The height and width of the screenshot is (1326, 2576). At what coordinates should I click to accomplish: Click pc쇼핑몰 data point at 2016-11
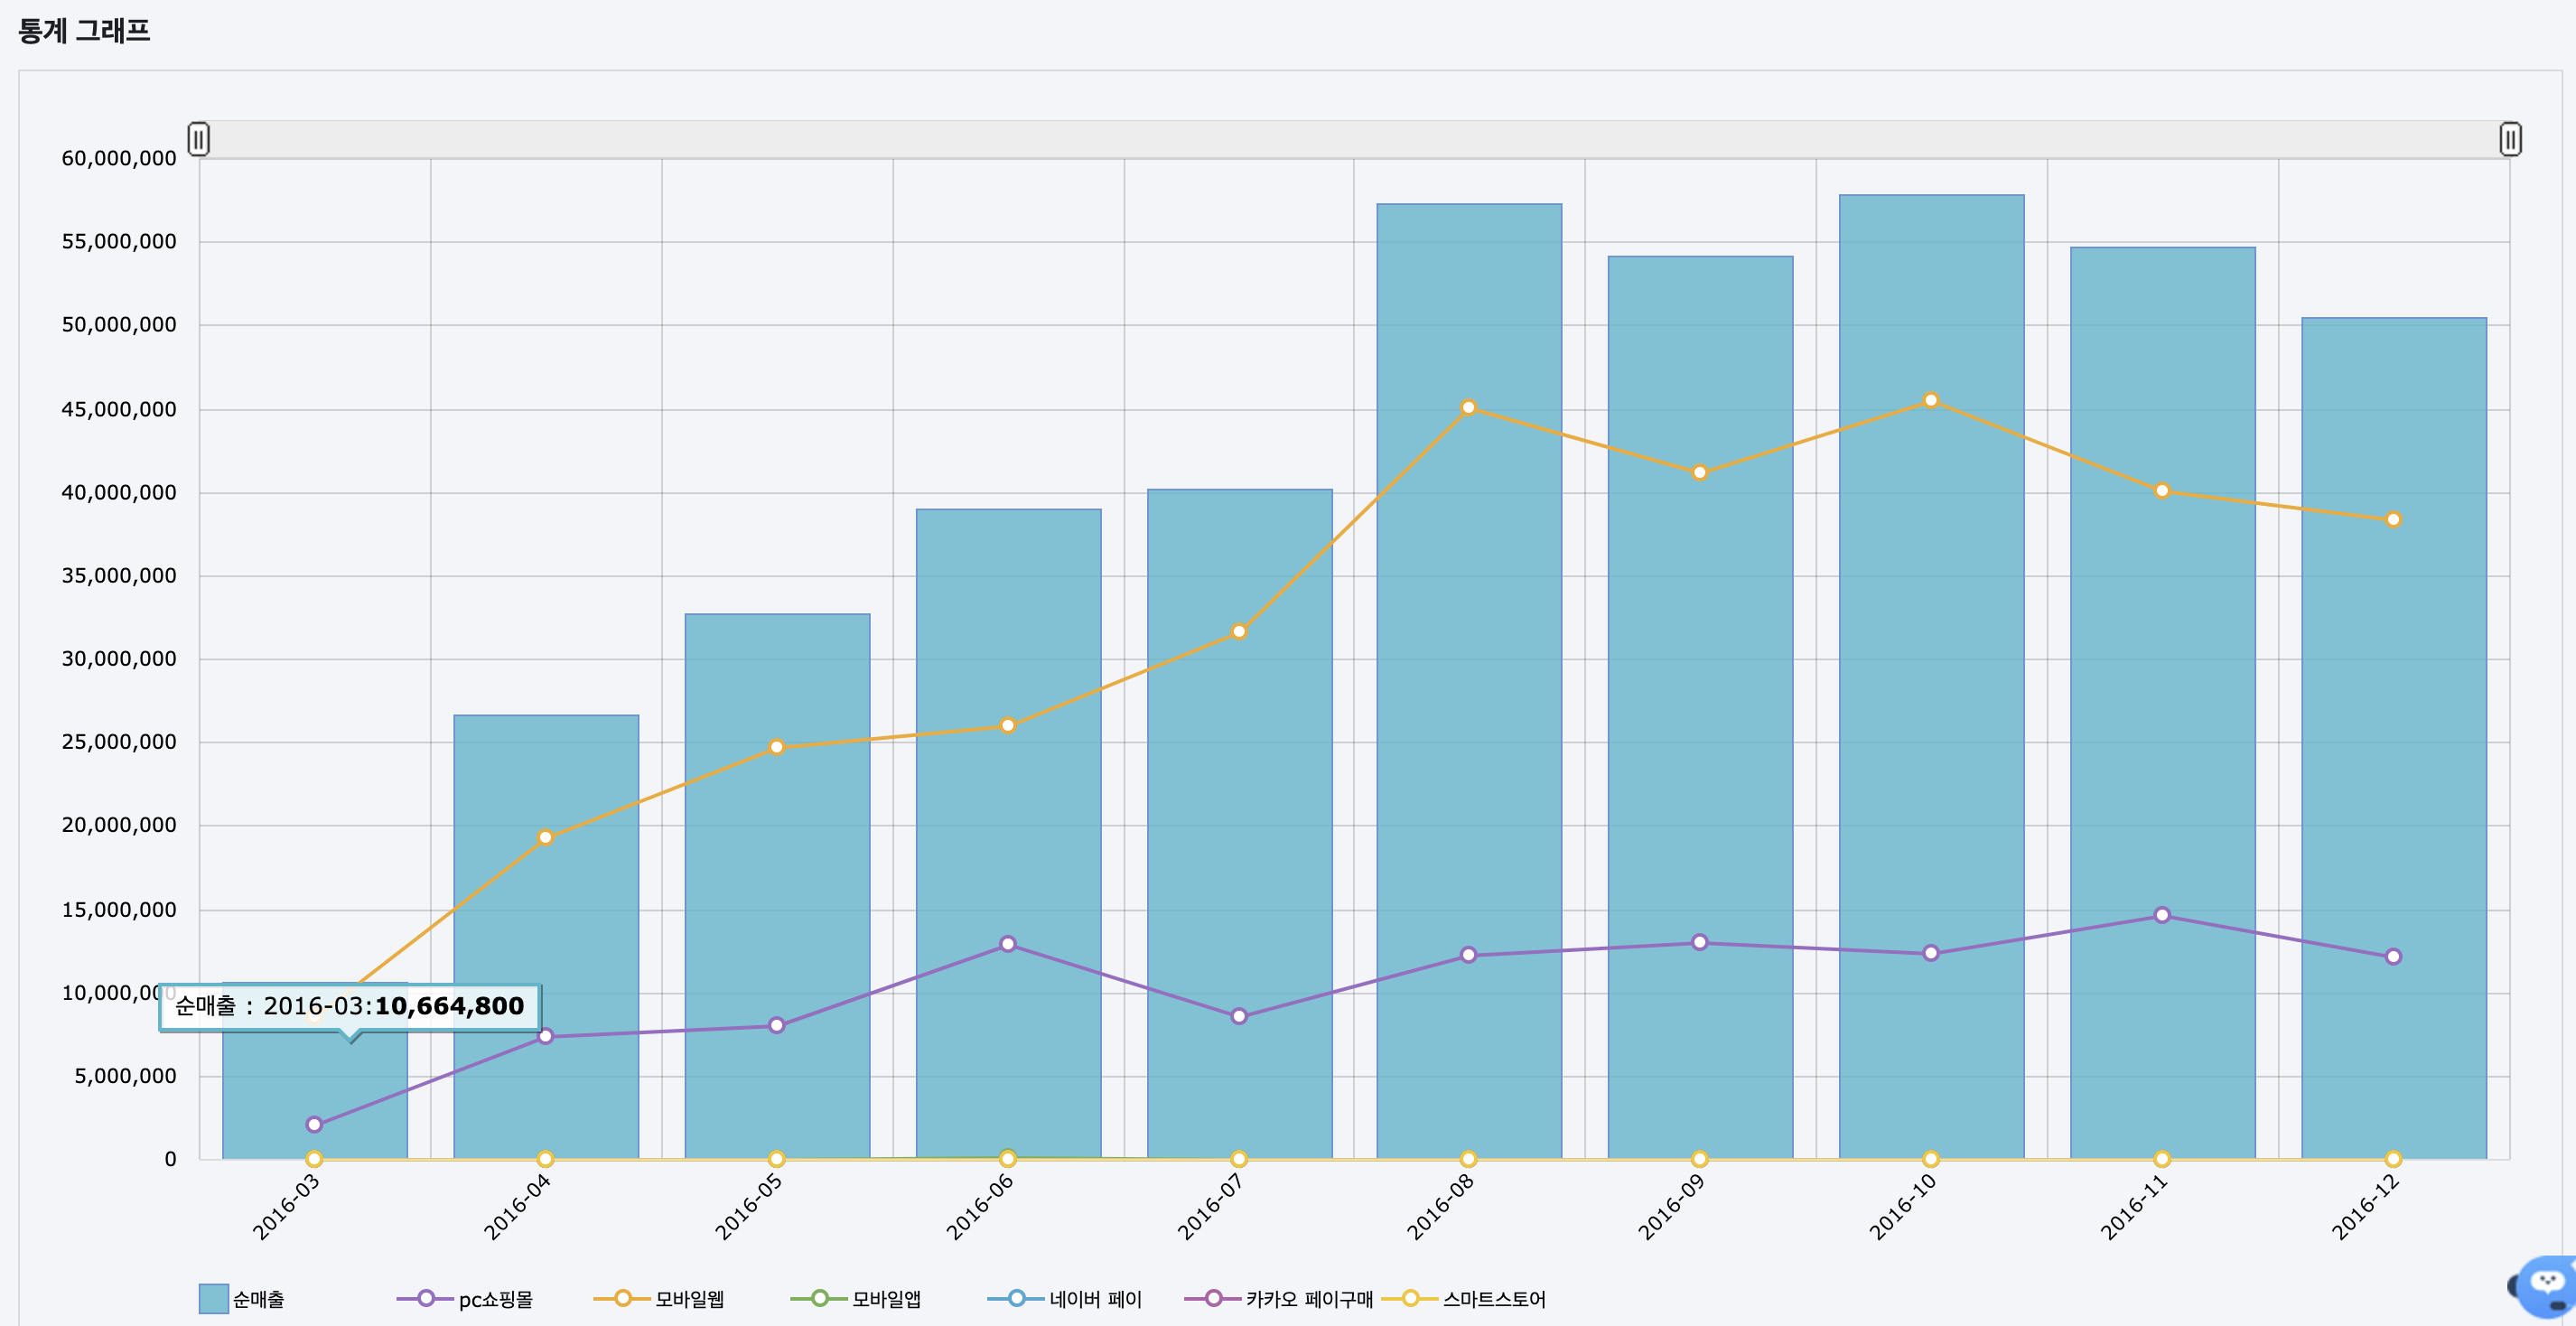pyautogui.click(x=2162, y=915)
